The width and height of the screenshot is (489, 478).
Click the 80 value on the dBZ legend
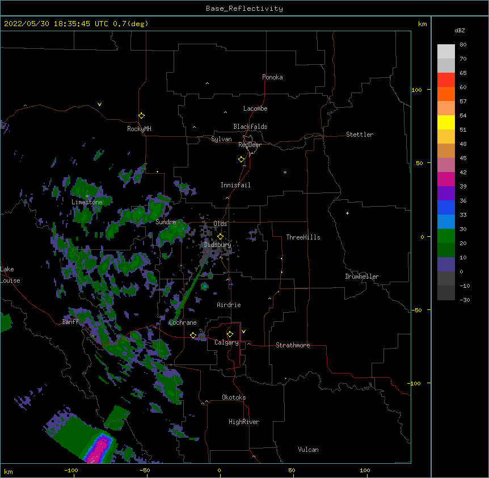click(463, 45)
